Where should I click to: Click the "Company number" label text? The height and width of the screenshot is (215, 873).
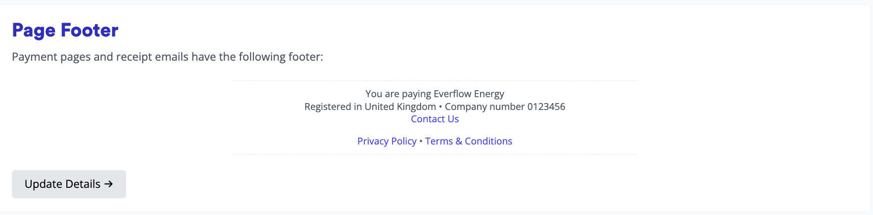tap(485, 107)
